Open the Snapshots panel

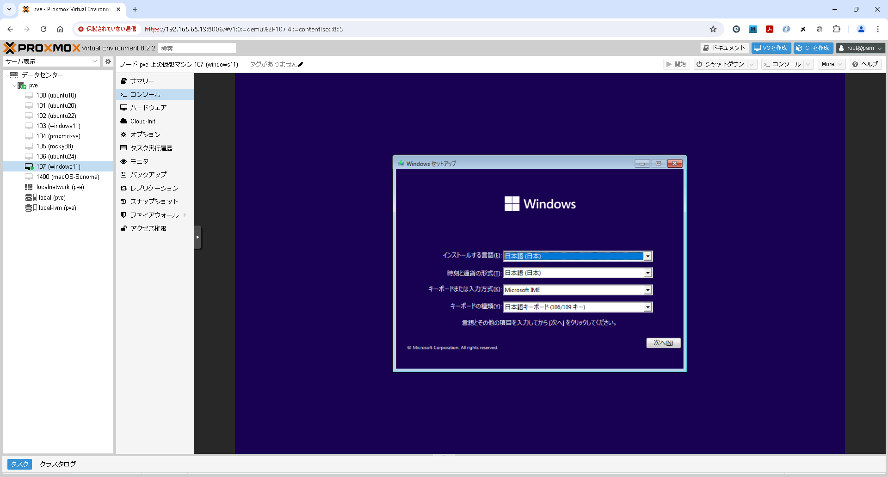coord(155,202)
